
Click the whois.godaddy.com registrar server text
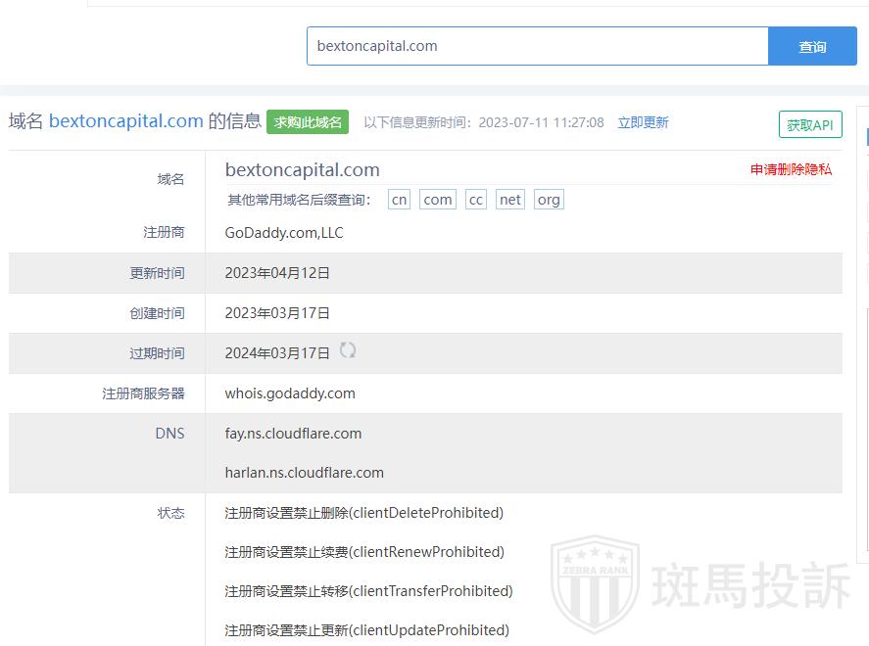pyautogui.click(x=290, y=393)
